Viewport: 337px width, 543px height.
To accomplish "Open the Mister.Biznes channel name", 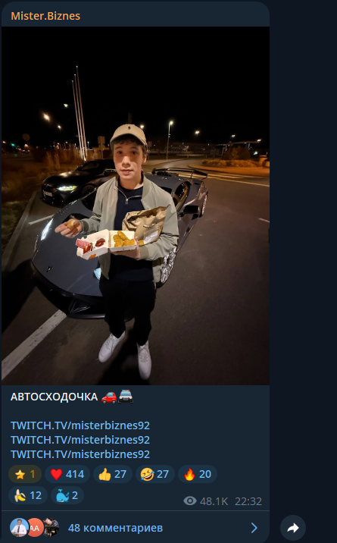I will 45,16.
